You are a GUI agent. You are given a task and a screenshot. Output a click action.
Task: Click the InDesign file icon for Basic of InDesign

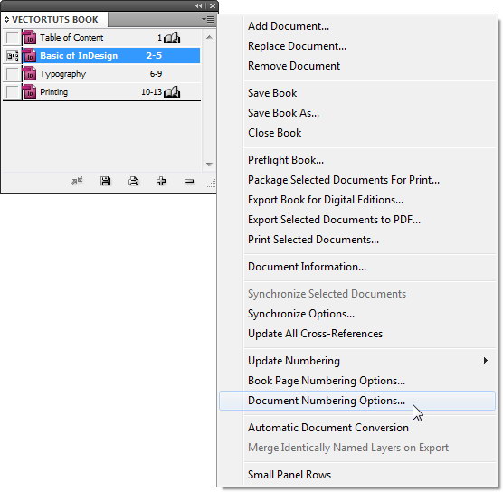(x=30, y=56)
